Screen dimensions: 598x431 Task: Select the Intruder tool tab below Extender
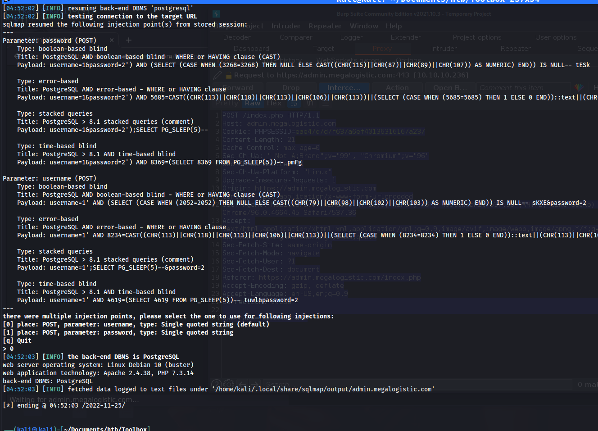444,49
